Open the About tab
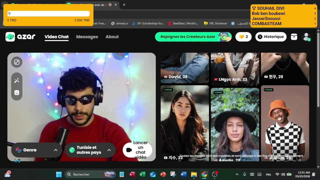Image resolution: width=320 pixels, height=180 pixels. [x=112, y=37]
